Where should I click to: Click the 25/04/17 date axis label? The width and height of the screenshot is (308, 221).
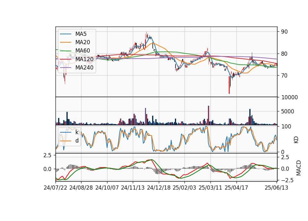(236, 188)
